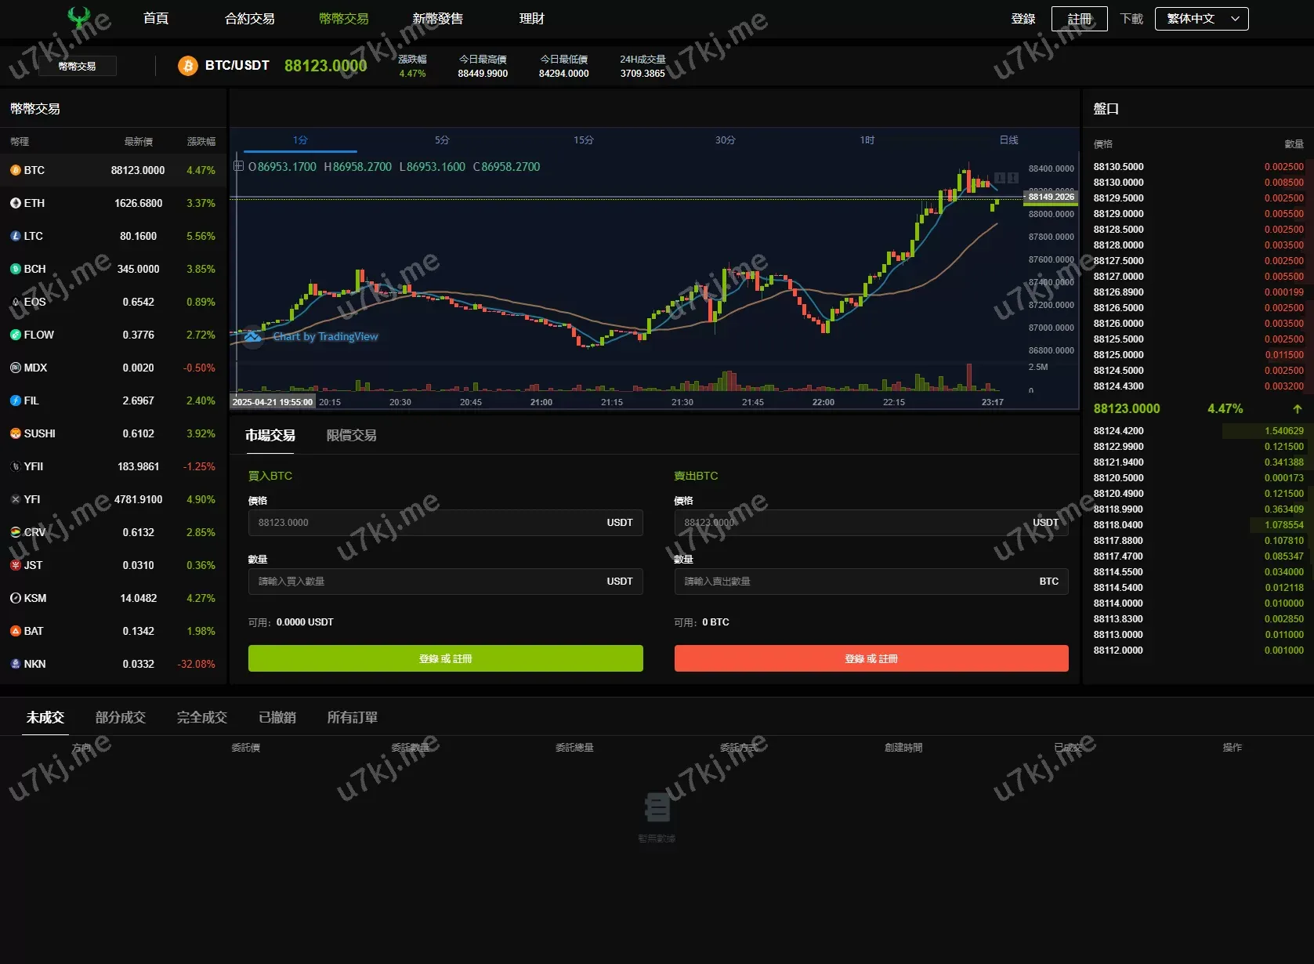The image size is (1314, 964).
Task: Open the 合約交易 menu item
Action: (249, 19)
